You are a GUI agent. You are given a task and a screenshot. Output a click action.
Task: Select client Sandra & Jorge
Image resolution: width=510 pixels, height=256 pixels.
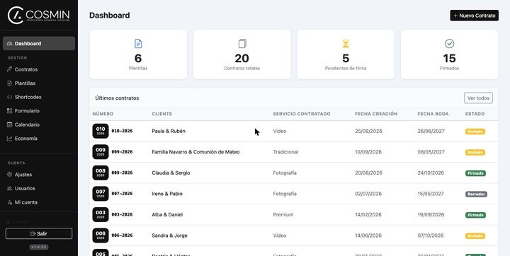coord(169,235)
